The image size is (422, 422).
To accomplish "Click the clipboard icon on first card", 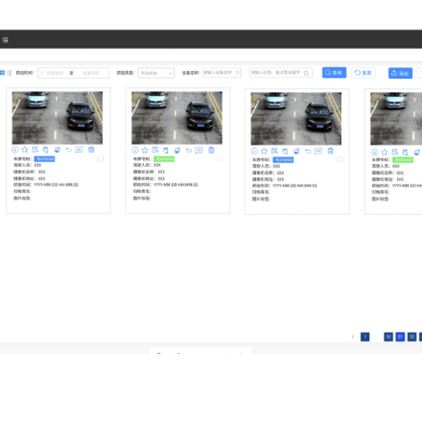I will [45, 150].
